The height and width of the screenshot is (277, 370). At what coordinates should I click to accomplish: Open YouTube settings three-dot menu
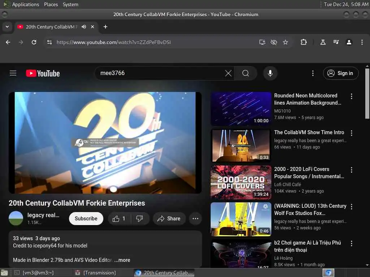(x=313, y=73)
